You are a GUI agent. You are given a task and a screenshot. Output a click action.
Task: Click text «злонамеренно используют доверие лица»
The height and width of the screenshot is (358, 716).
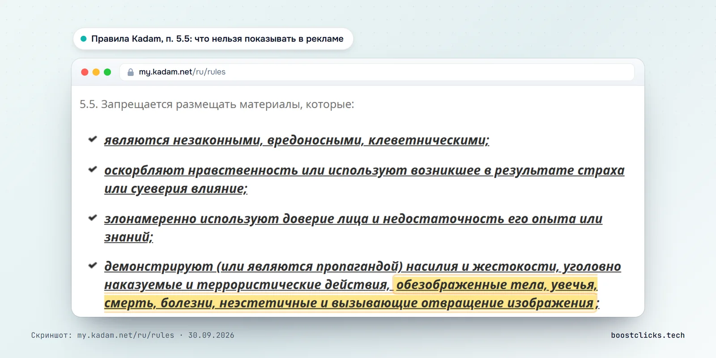236,219
